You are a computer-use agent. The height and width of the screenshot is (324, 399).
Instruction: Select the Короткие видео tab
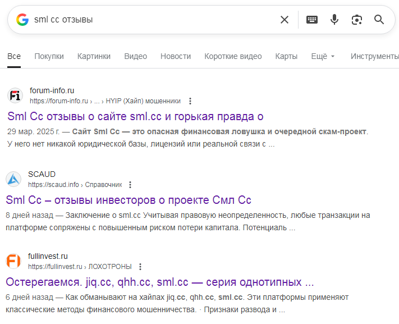pos(233,56)
